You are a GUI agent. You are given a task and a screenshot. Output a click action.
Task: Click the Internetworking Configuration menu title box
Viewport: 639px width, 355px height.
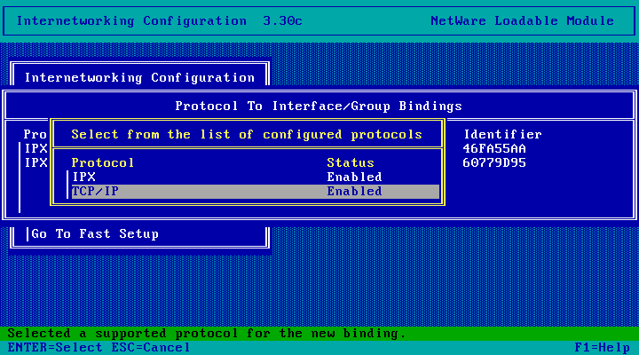140,77
